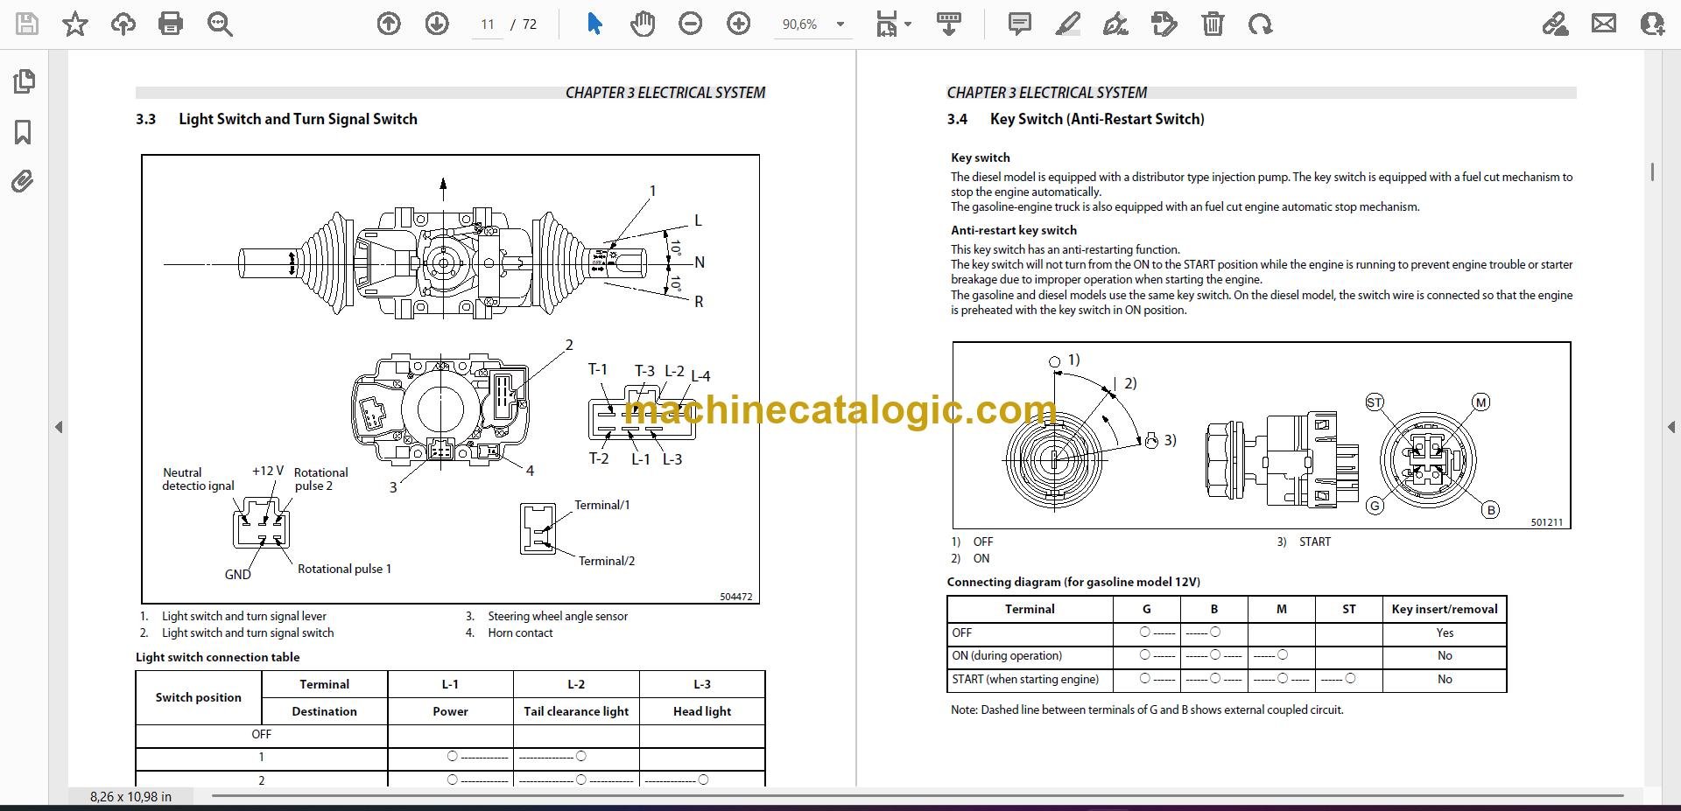Image resolution: width=1681 pixels, height=811 pixels.
Task: Click the heading 'Light Switch and Turn Signal Switch'
Action: click(298, 119)
